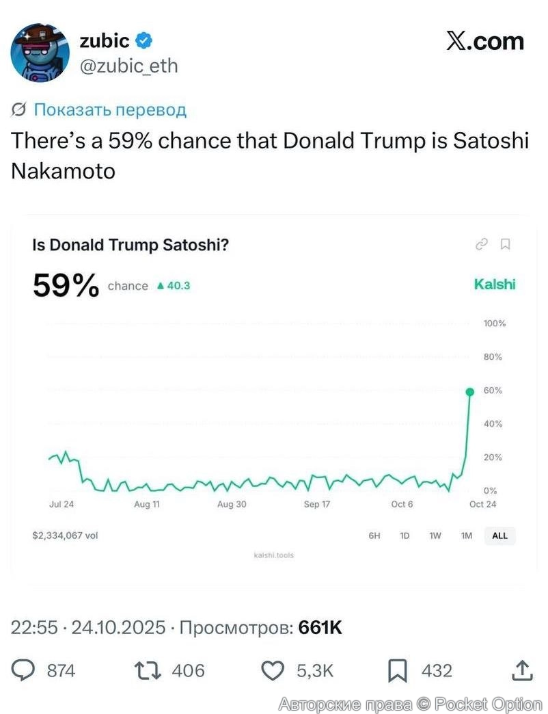
Task: Click the reply speech bubble icon
Action: pyautogui.click(x=25, y=671)
